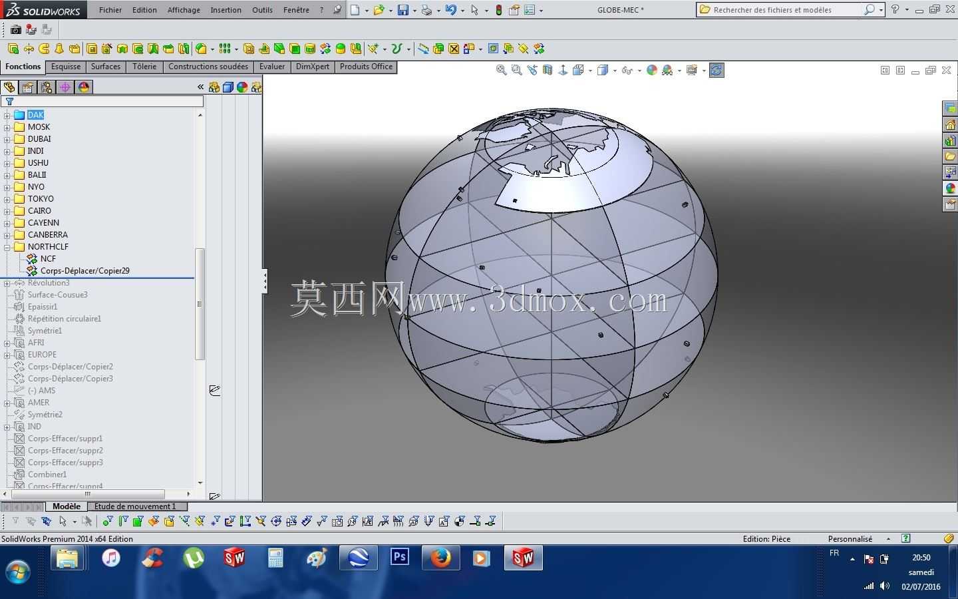Viewport: 958px width, 599px height.
Task: Create a new document from the toolbar
Action: pyautogui.click(x=355, y=10)
